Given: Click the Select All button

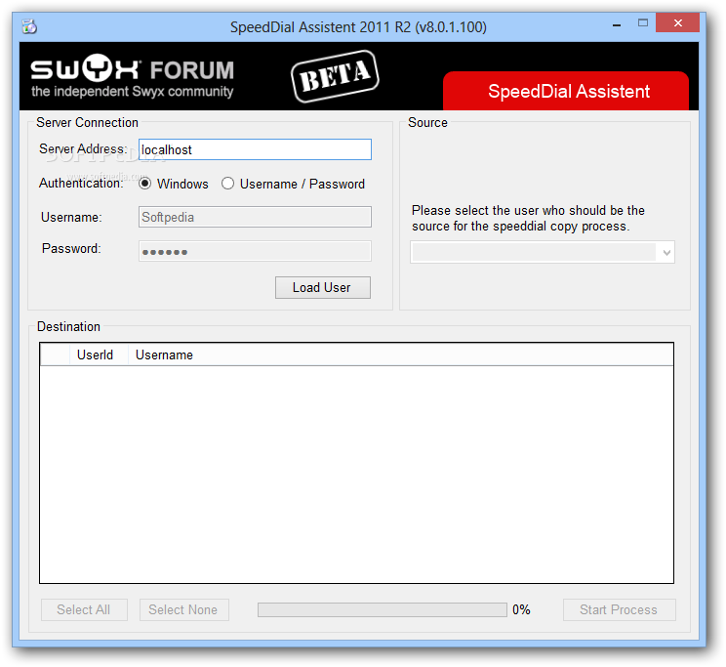Looking at the screenshot, I should click(x=84, y=609).
